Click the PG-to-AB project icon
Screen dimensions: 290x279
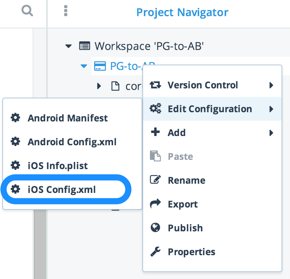(100, 66)
